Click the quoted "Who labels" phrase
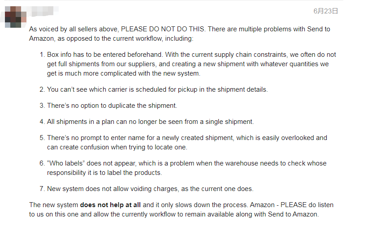 66,163
